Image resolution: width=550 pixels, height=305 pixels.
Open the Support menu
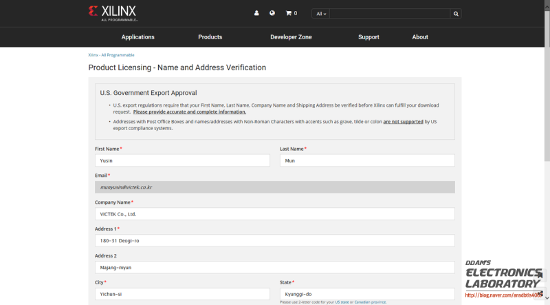point(368,37)
